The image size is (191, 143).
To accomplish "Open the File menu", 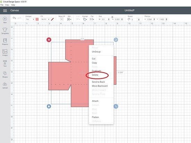I will pos(2,5).
